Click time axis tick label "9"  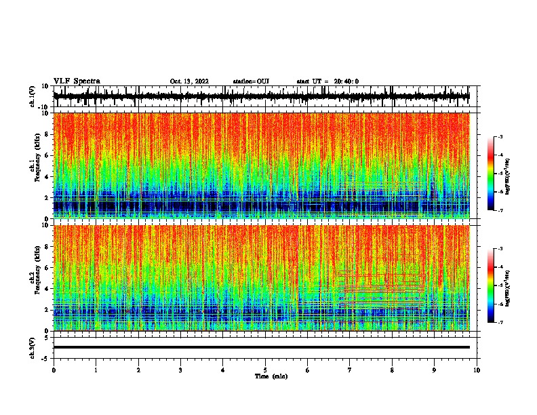pos(434,370)
